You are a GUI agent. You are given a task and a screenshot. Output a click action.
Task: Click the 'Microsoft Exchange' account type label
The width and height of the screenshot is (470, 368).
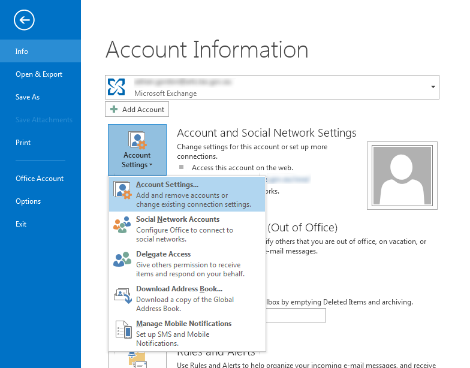click(165, 93)
